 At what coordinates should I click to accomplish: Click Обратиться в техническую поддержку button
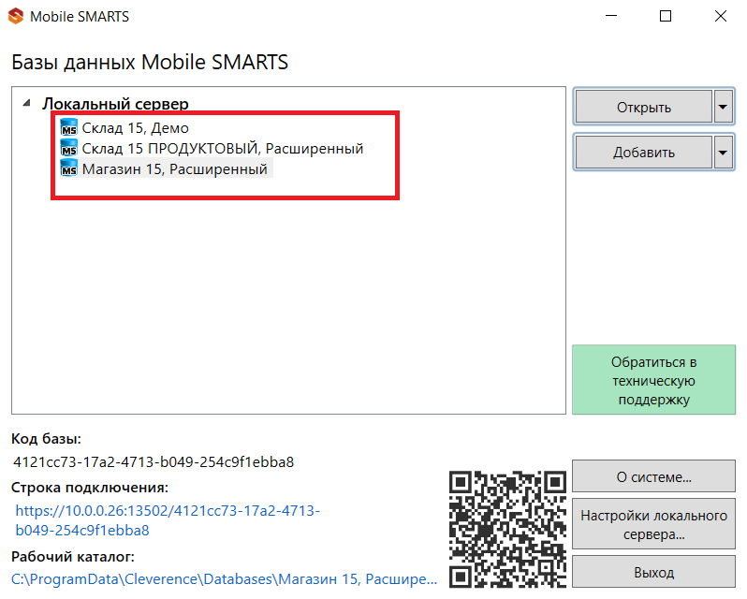click(x=653, y=380)
